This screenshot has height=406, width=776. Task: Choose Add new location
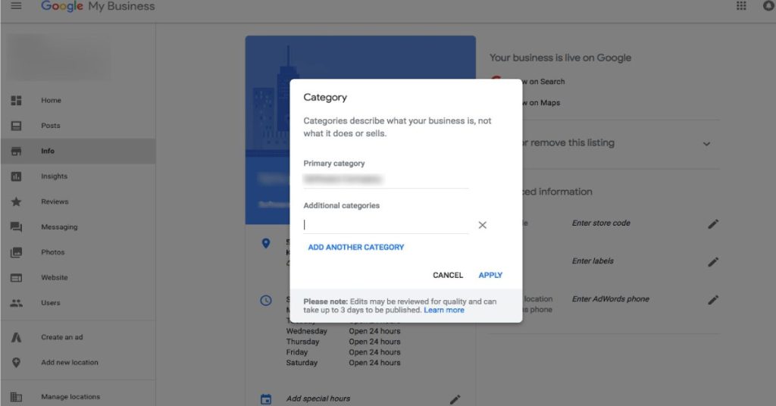(x=69, y=363)
